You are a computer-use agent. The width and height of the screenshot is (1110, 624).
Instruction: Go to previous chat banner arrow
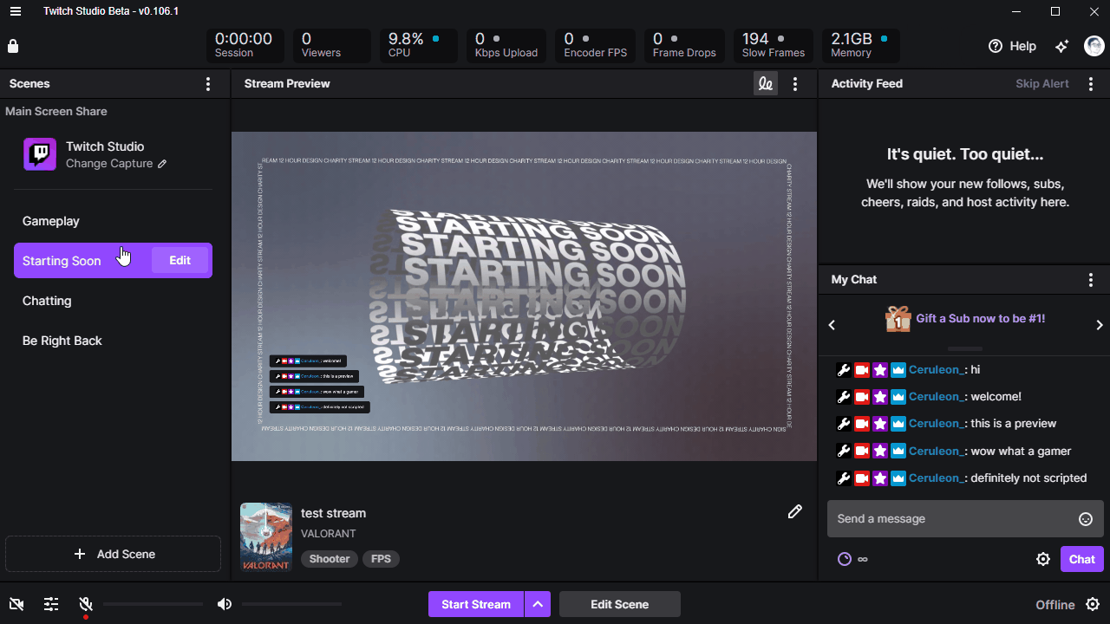coord(832,325)
